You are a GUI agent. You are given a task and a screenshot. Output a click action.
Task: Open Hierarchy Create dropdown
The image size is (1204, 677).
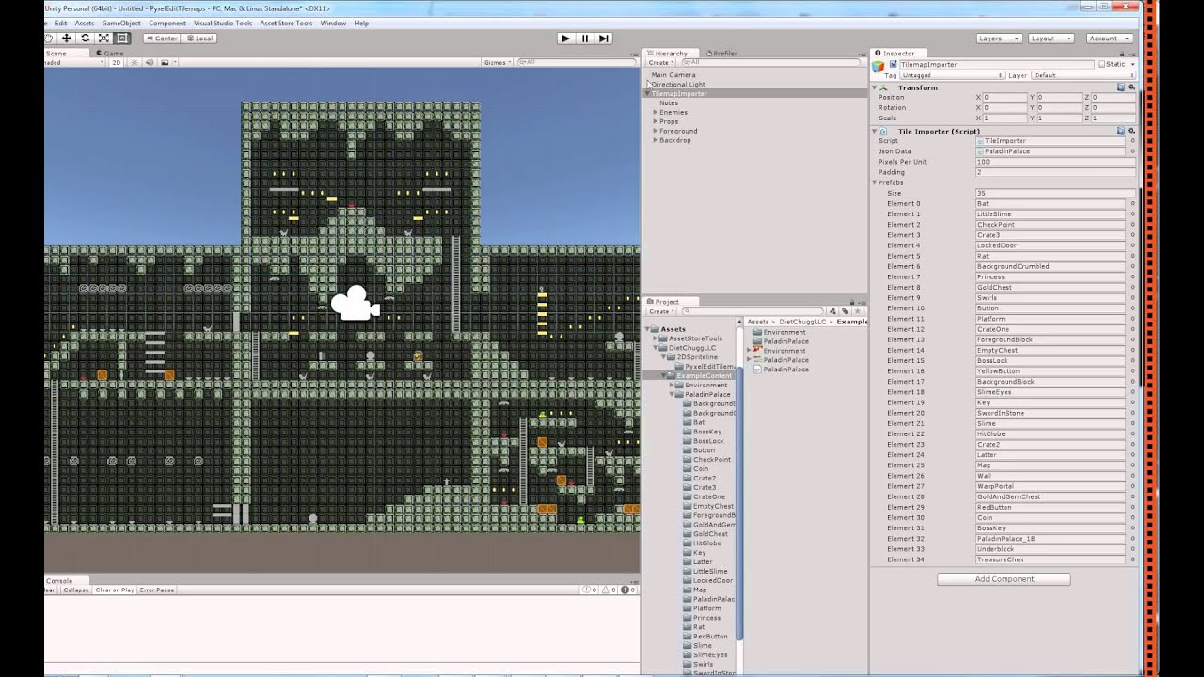pyautogui.click(x=660, y=63)
